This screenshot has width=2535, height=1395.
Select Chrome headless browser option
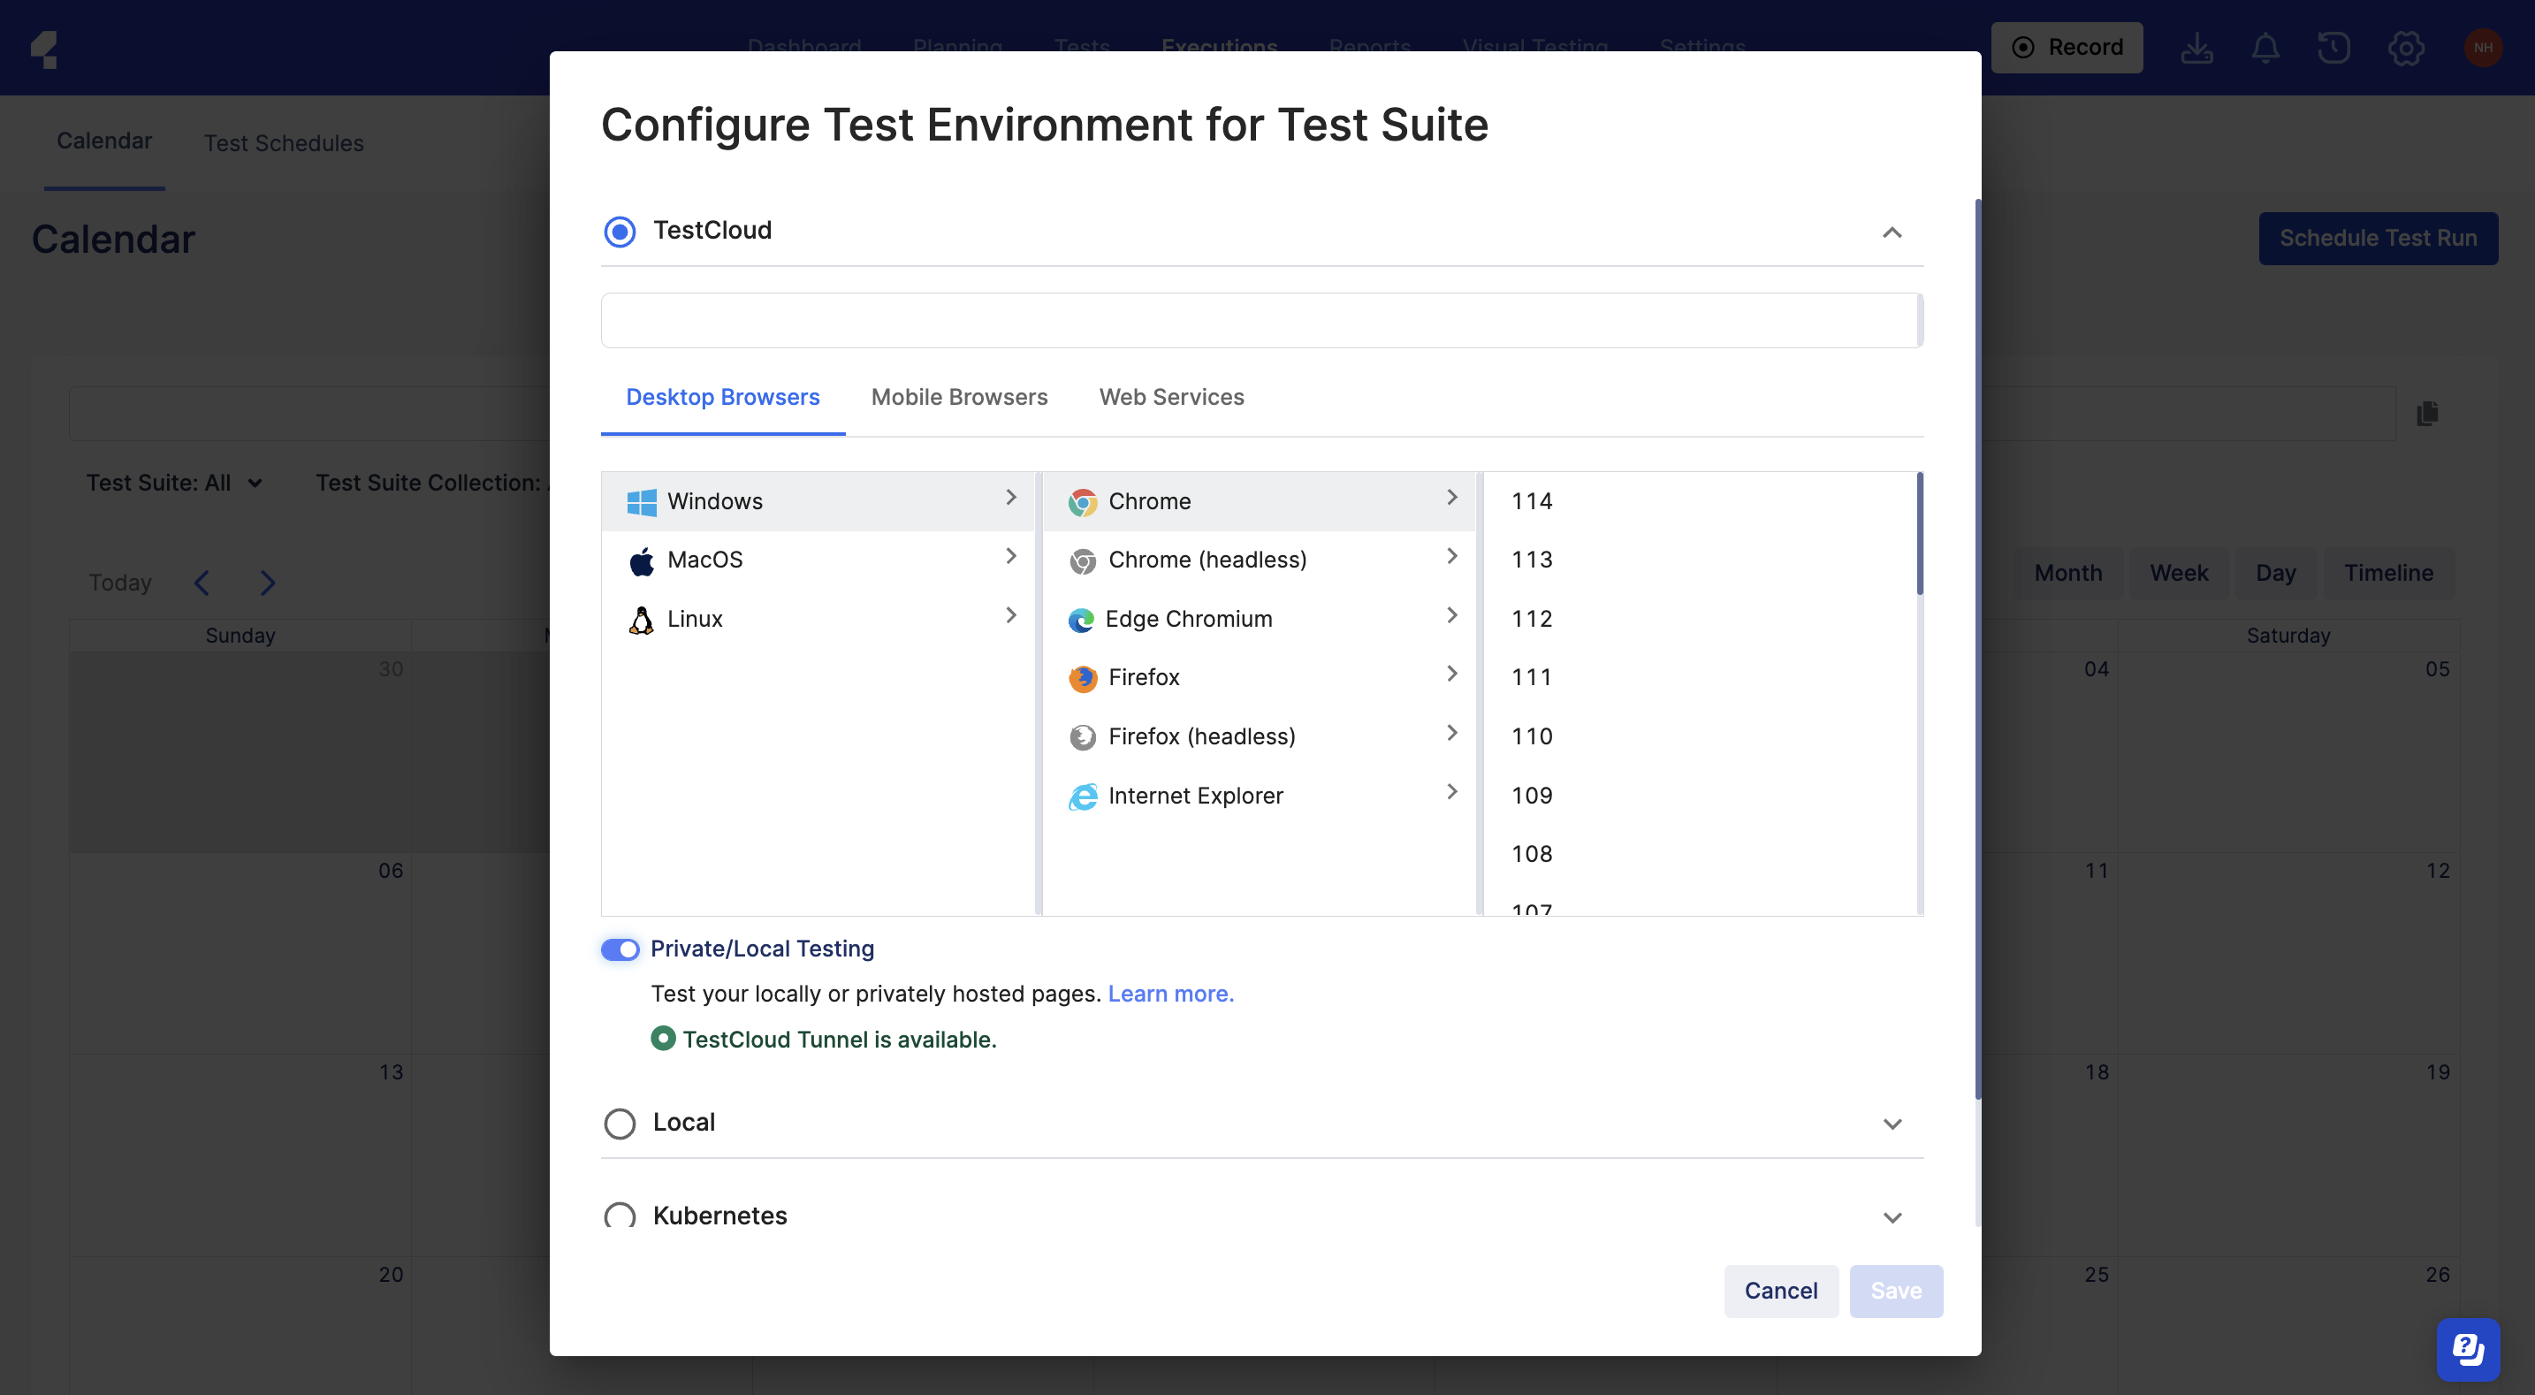coord(1206,560)
